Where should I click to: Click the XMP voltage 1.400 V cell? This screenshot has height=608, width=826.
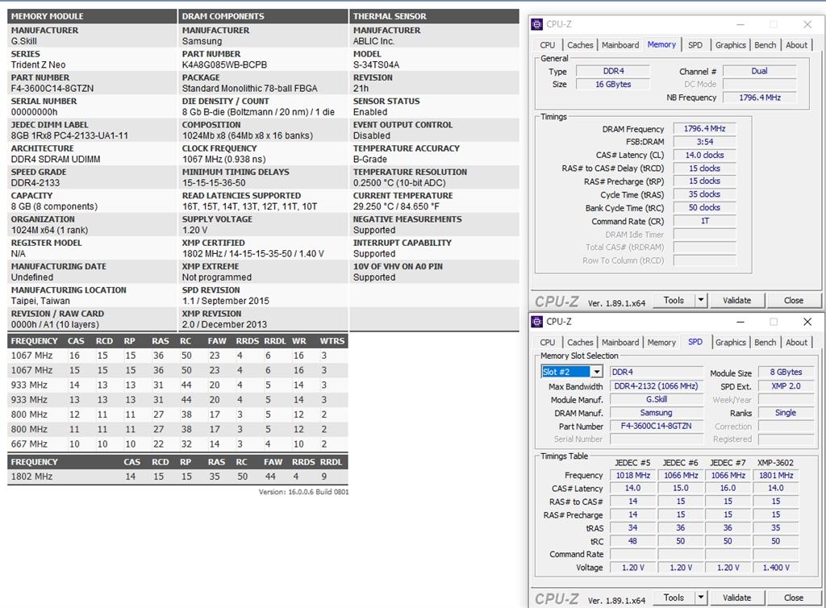point(776,568)
